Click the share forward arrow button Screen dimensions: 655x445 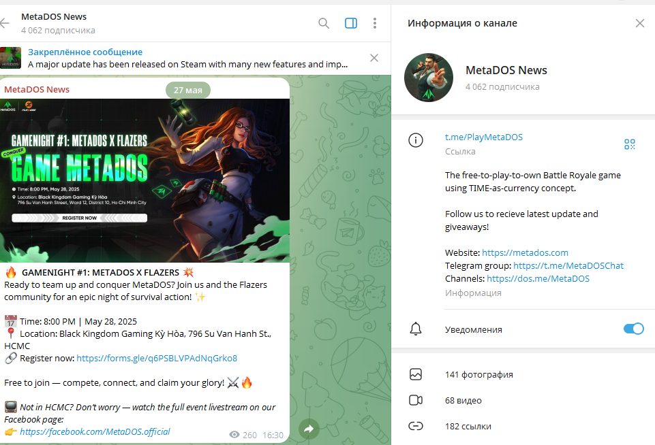tap(309, 429)
